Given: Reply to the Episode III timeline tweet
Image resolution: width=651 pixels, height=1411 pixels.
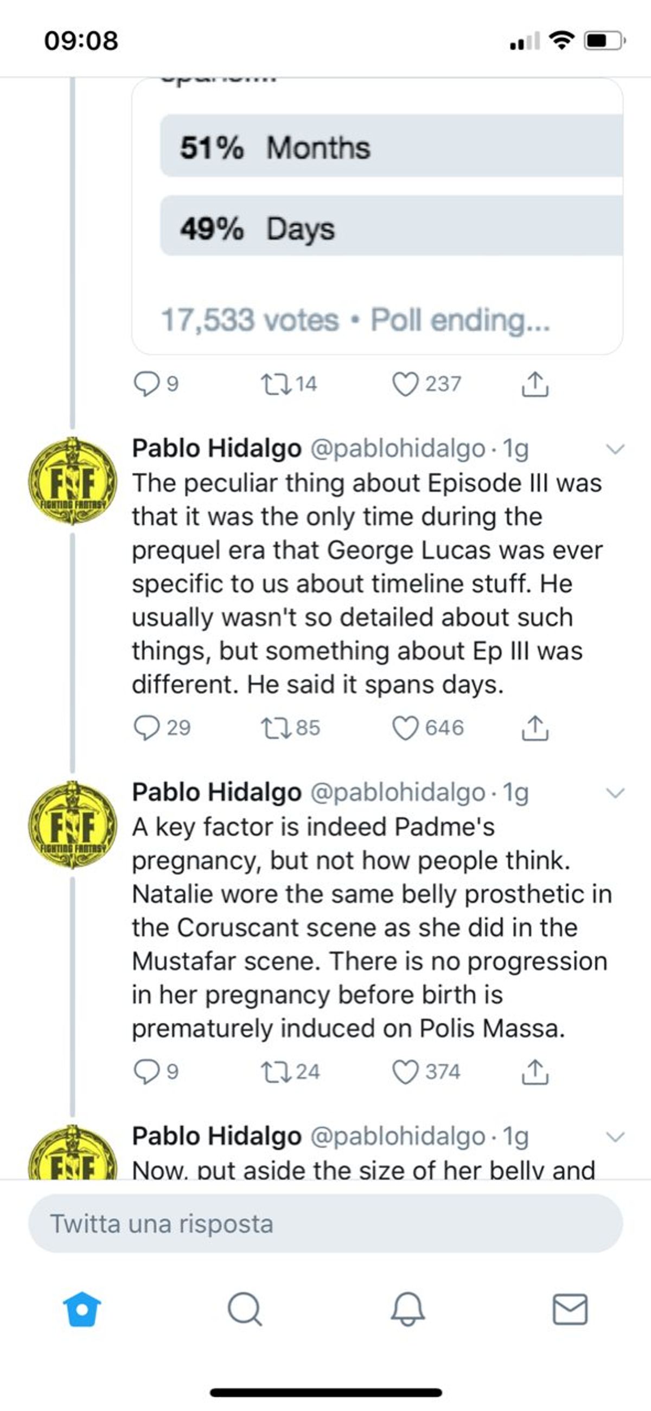Looking at the screenshot, I should pyautogui.click(x=146, y=728).
